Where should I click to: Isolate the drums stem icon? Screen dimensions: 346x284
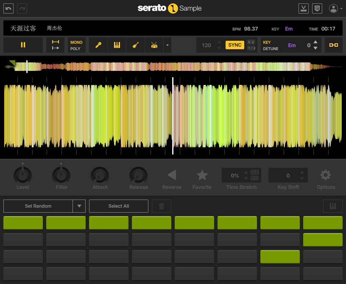(x=154, y=45)
